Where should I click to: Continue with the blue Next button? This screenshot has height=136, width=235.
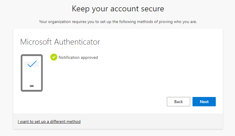204,102
